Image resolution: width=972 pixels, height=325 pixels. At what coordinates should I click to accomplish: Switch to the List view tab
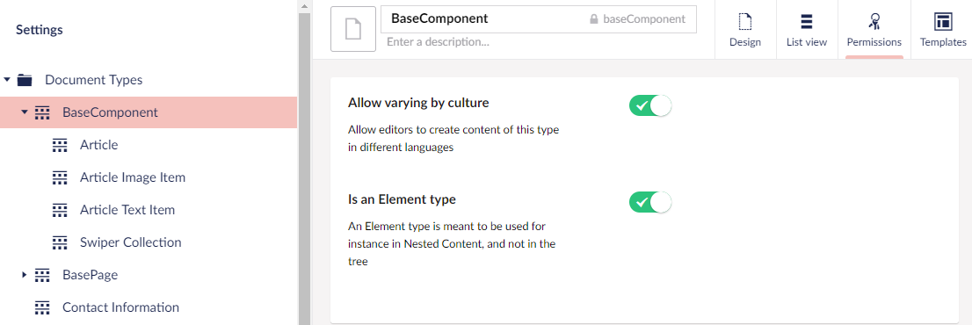807,30
